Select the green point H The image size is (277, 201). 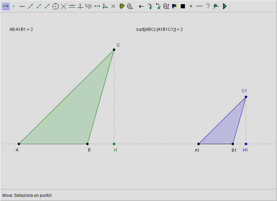click(x=114, y=144)
